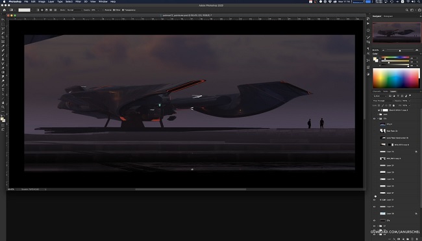Select the Zoom magnifier tool

(3, 107)
